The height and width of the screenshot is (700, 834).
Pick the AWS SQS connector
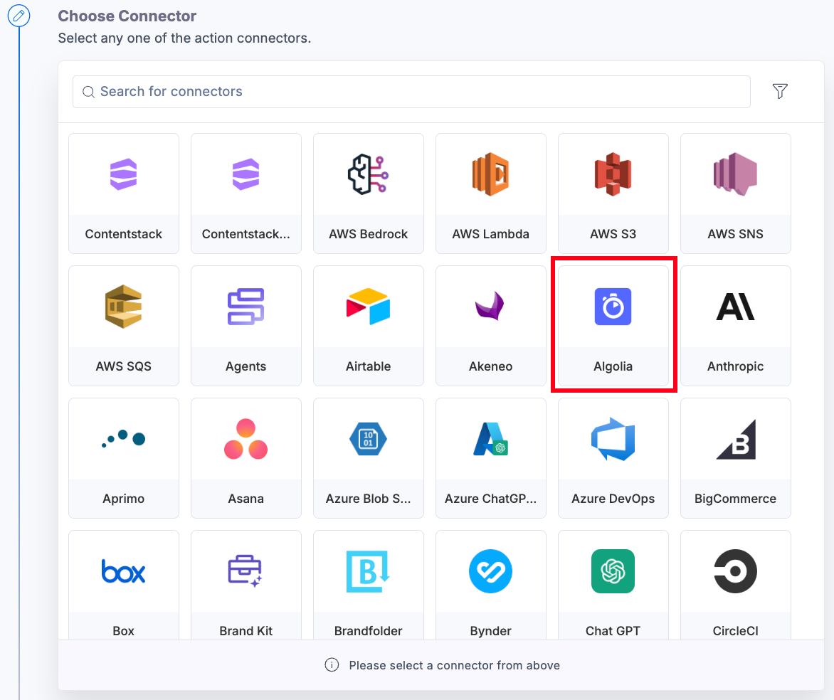tap(123, 326)
